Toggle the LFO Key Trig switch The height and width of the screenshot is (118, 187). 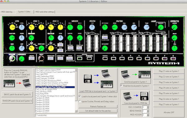tap(60, 58)
